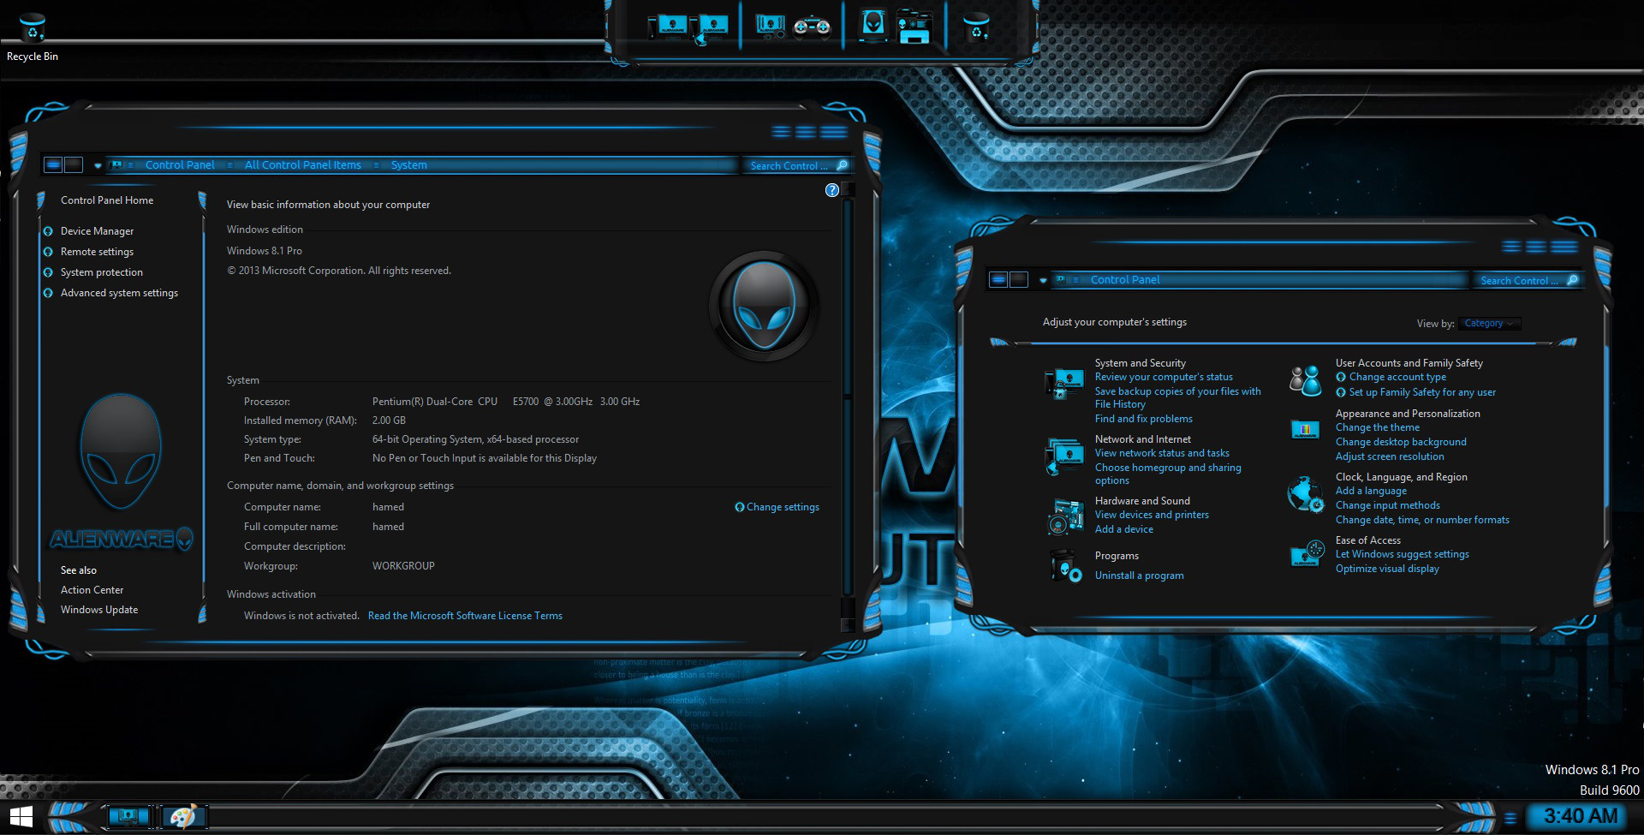Viewport: 1644px width, 835px height.
Task: Go back in the System window
Action: pos(53,164)
